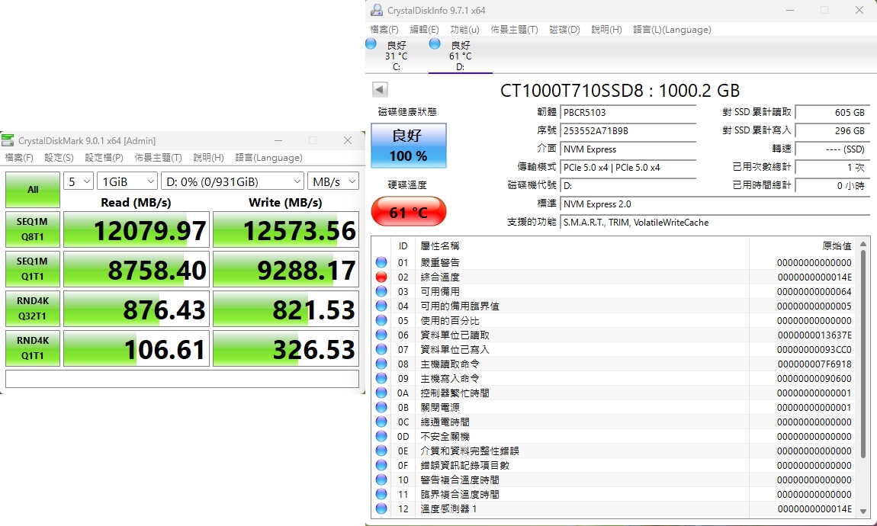The height and width of the screenshot is (526, 877).
Task: Open 功能(u) menu in CrystalDiskInfo
Action: pos(464,30)
